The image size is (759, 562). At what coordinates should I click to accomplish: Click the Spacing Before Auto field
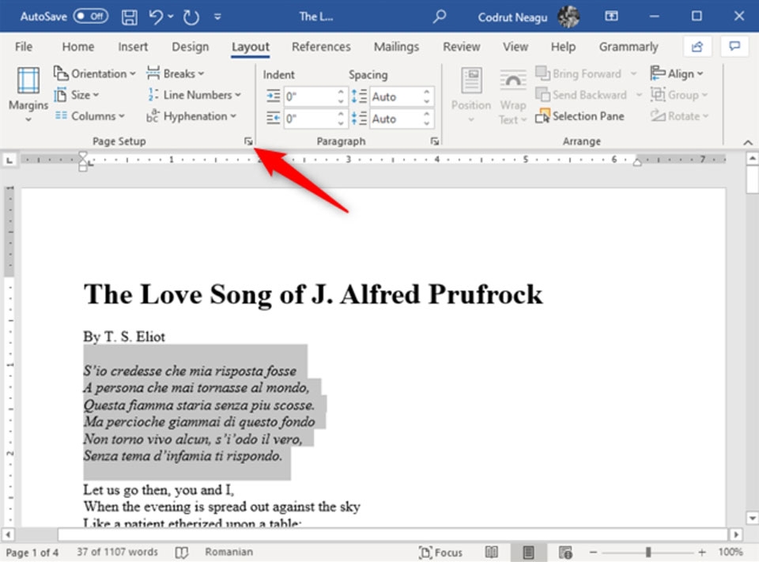[396, 96]
